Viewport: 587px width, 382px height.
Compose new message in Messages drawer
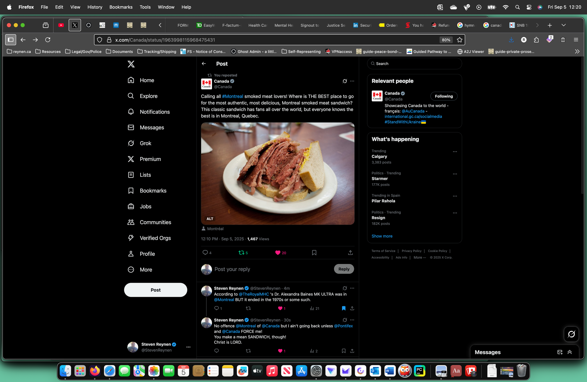[x=560, y=352]
